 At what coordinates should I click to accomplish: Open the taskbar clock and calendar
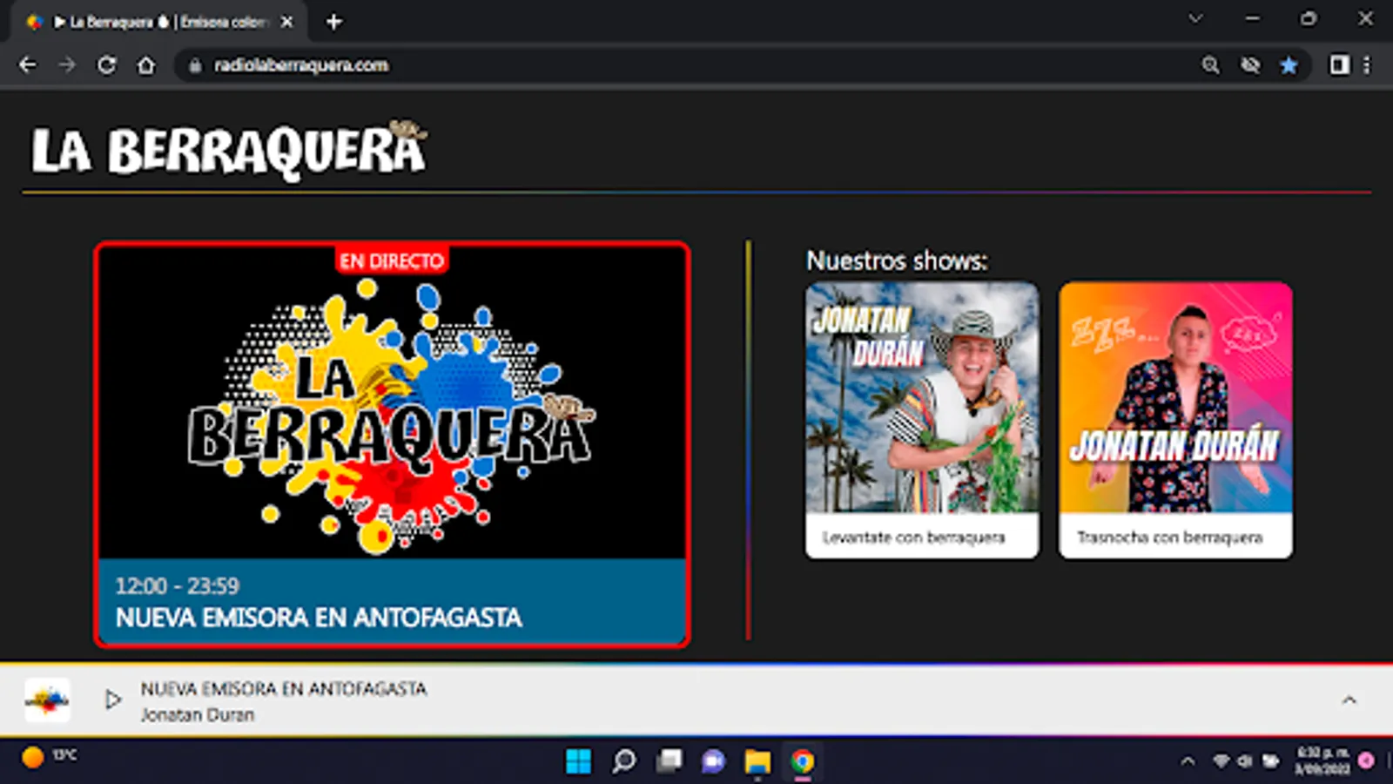[x=1322, y=760]
